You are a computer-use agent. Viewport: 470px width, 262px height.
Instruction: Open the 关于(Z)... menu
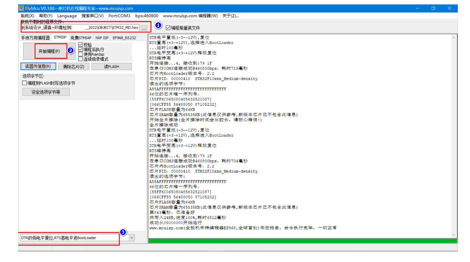[230, 16]
